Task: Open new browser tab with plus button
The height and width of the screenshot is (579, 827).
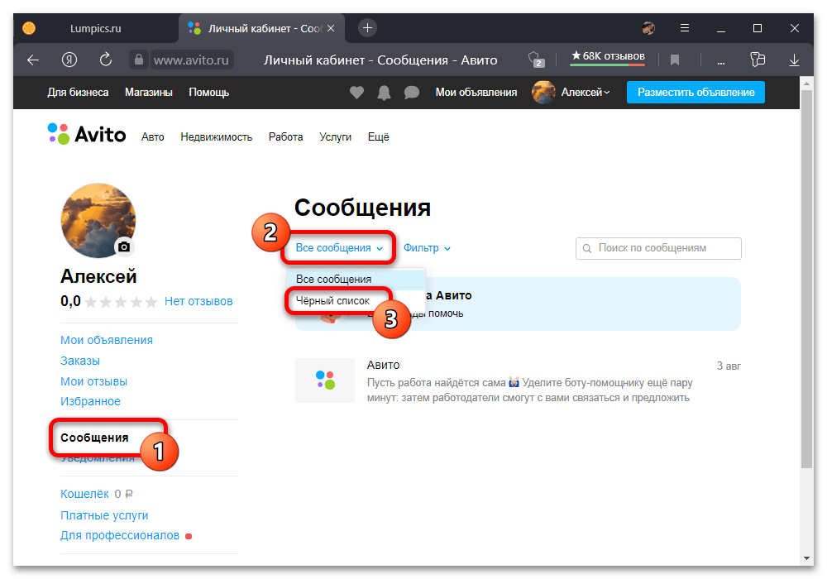Action: 368,27
